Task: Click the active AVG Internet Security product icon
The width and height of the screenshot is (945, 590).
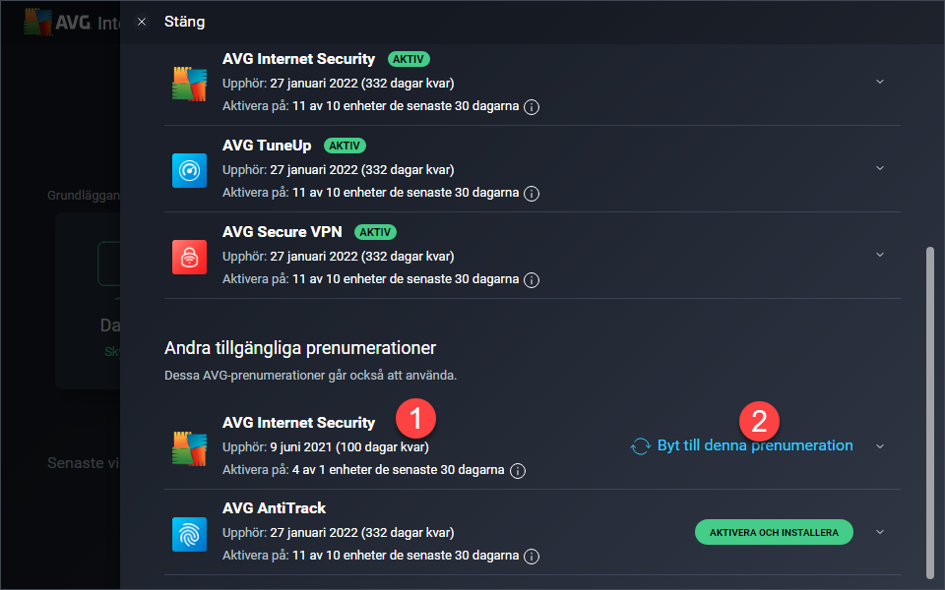Action: [189, 84]
